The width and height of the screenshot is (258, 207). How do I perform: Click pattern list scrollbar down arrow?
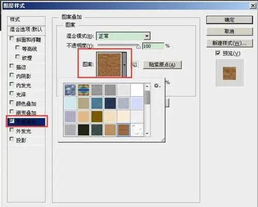tap(147, 133)
